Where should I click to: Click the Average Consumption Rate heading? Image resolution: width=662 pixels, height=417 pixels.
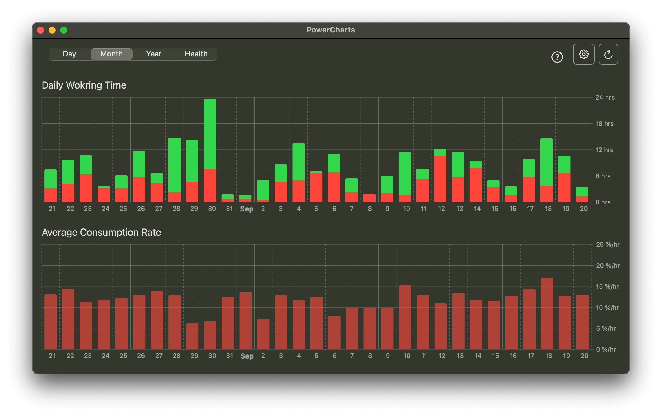point(102,232)
